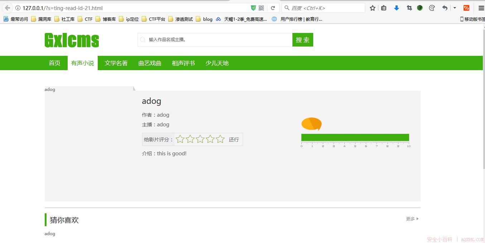Click the orange speech bubble score icon

[311, 124]
